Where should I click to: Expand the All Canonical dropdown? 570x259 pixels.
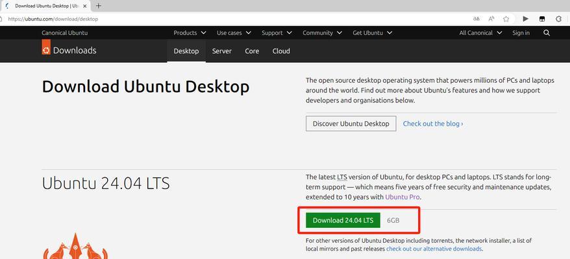coord(480,32)
